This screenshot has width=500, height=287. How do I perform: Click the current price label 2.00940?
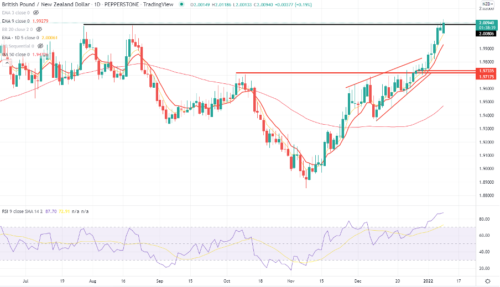click(x=486, y=23)
